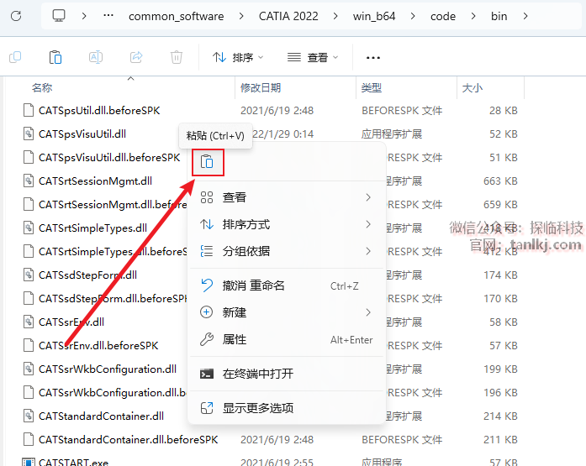Click the file icon of CATSrtSimpleTypes.dll
586x466 pixels.
coord(29,228)
